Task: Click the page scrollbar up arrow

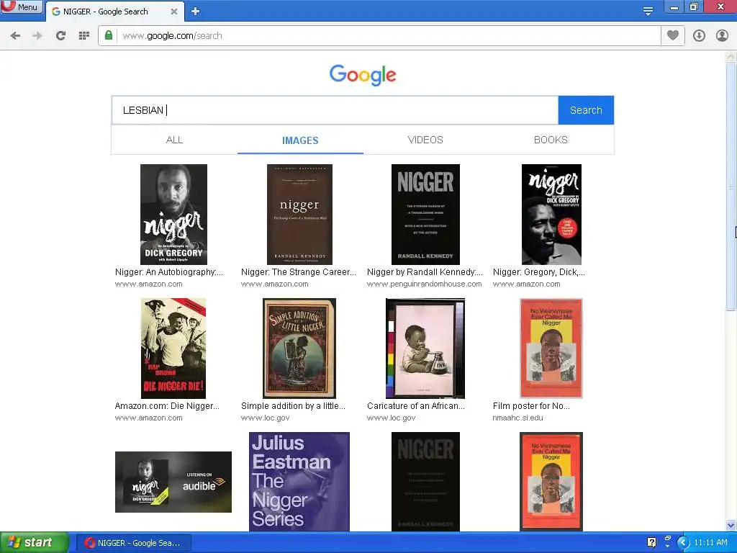Action: (x=731, y=57)
